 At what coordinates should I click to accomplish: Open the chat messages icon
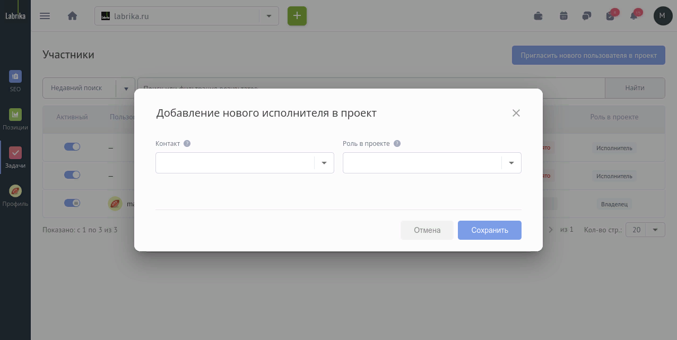(587, 16)
